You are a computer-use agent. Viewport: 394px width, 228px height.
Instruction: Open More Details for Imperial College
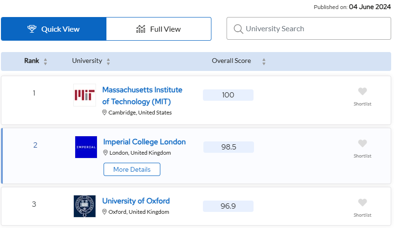click(132, 169)
